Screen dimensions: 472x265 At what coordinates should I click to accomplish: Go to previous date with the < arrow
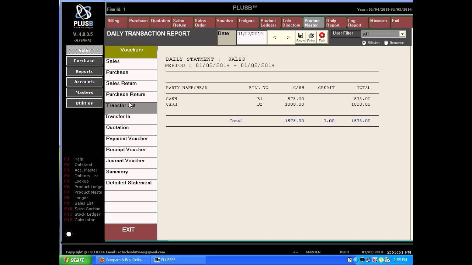pos(274,38)
